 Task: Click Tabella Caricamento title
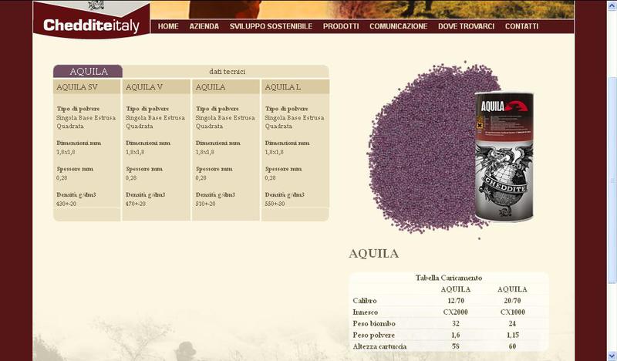449,278
